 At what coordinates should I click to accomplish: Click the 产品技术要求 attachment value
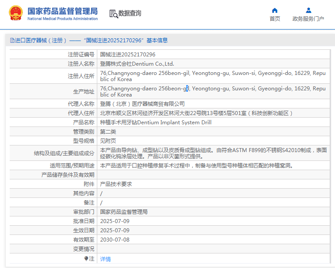click(116, 184)
